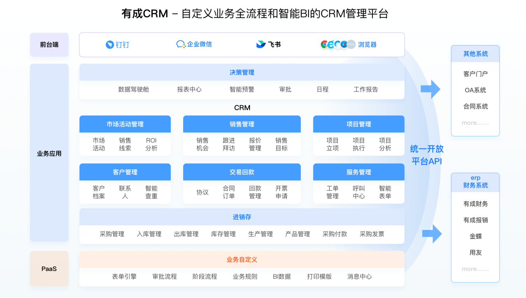Expand more...... under erp财务系统 panel
Screen dimensions: 526x298
click(x=475, y=268)
